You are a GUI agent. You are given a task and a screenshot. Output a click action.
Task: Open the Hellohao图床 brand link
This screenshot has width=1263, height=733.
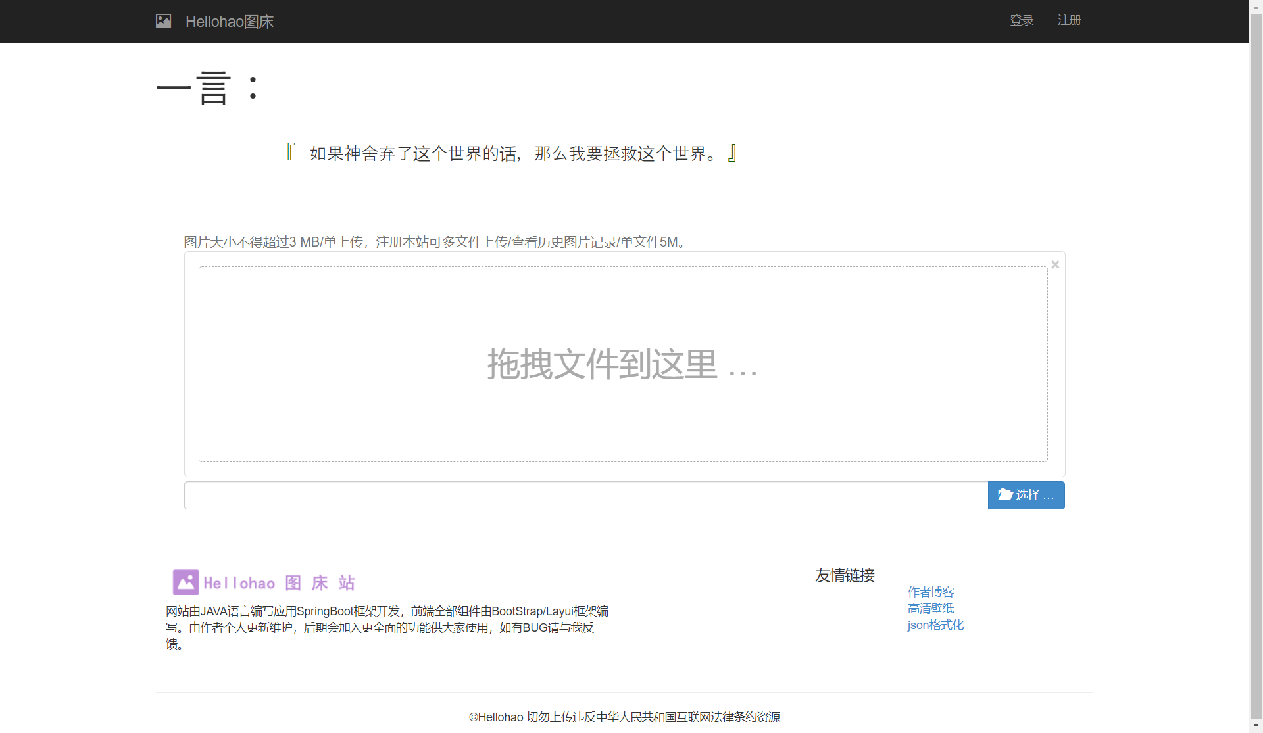point(229,22)
